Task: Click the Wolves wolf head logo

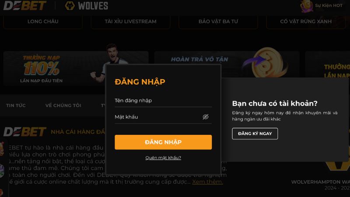Action: 70,6
